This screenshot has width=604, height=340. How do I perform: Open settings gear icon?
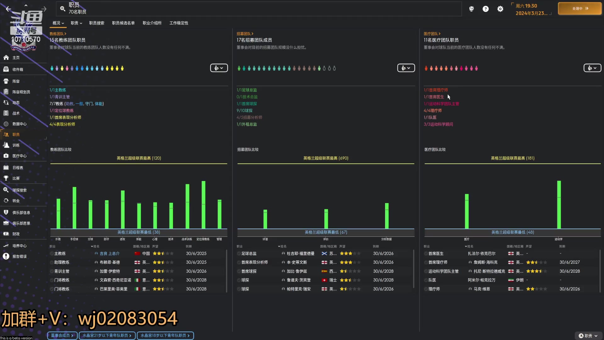coord(500,9)
